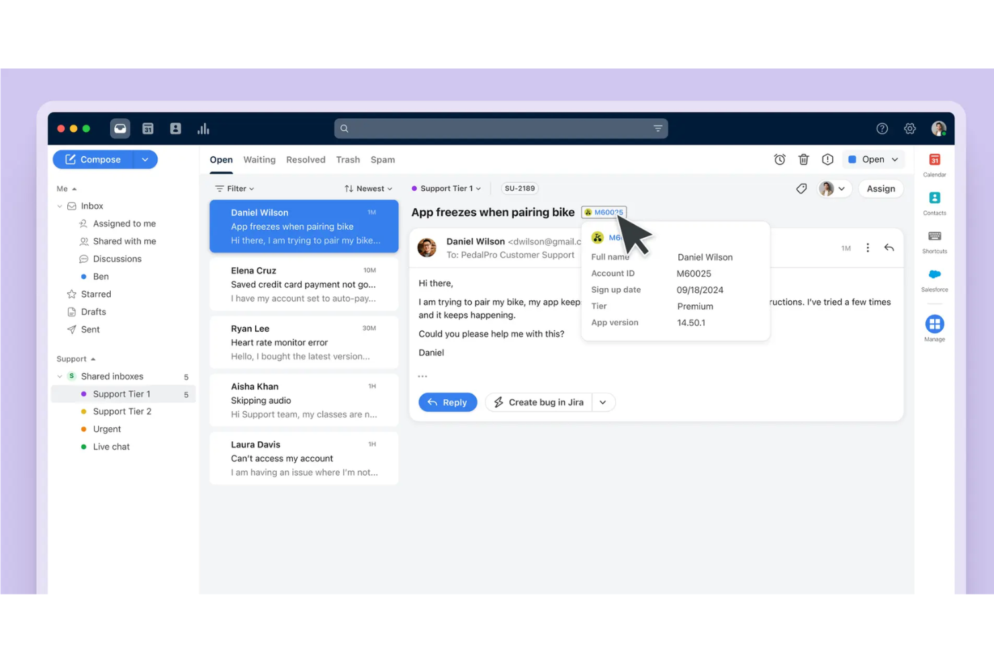
Task: Click the Assign button
Action: coord(880,189)
